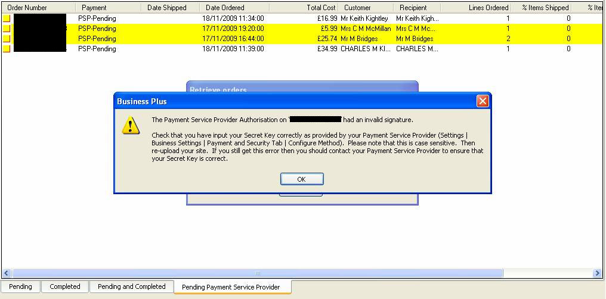The height and width of the screenshot is (299, 606).
Task: Click the Total Cost column header
Action: tap(321, 8)
